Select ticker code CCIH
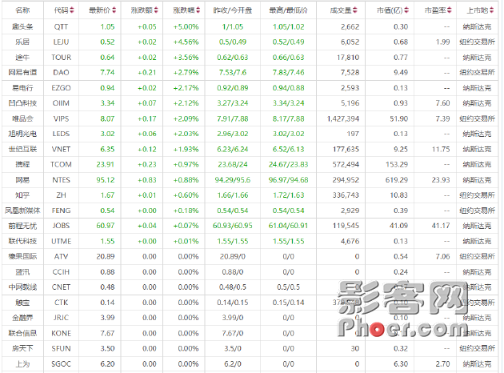 click(x=61, y=272)
